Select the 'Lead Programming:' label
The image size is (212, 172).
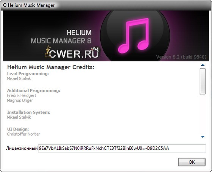pos(28,74)
